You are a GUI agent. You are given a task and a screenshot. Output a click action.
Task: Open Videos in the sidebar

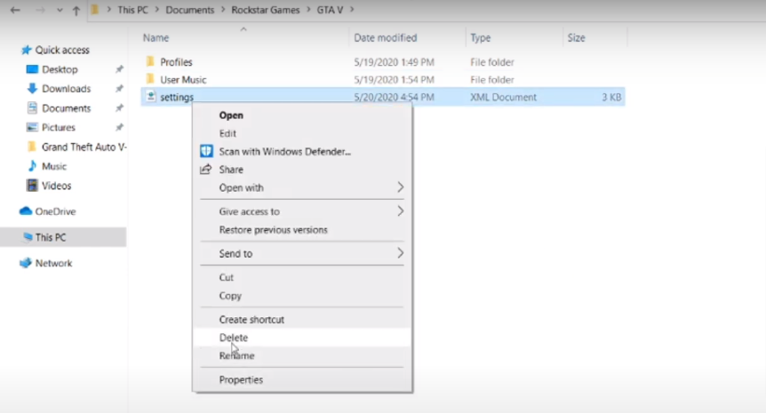pyautogui.click(x=56, y=186)
